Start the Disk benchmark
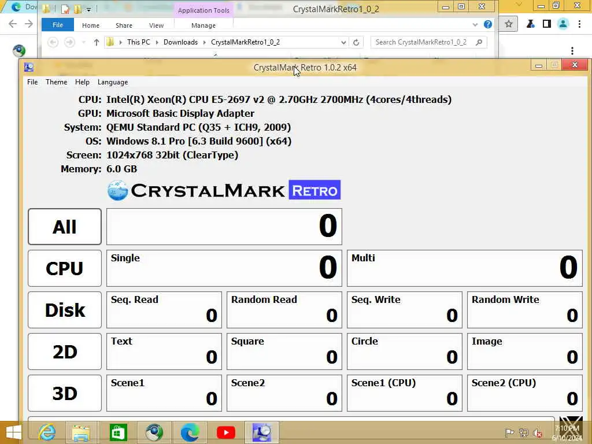Image resolution: width=592 pixels, height=444 pixels. coord(65,310)
